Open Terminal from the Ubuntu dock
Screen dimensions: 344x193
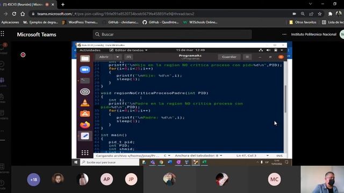(85, 80)
